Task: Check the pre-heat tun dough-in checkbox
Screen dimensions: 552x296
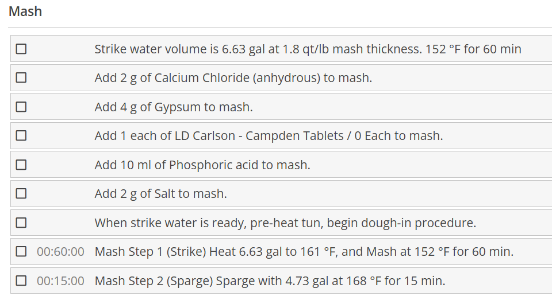Action: pos(21,223)
